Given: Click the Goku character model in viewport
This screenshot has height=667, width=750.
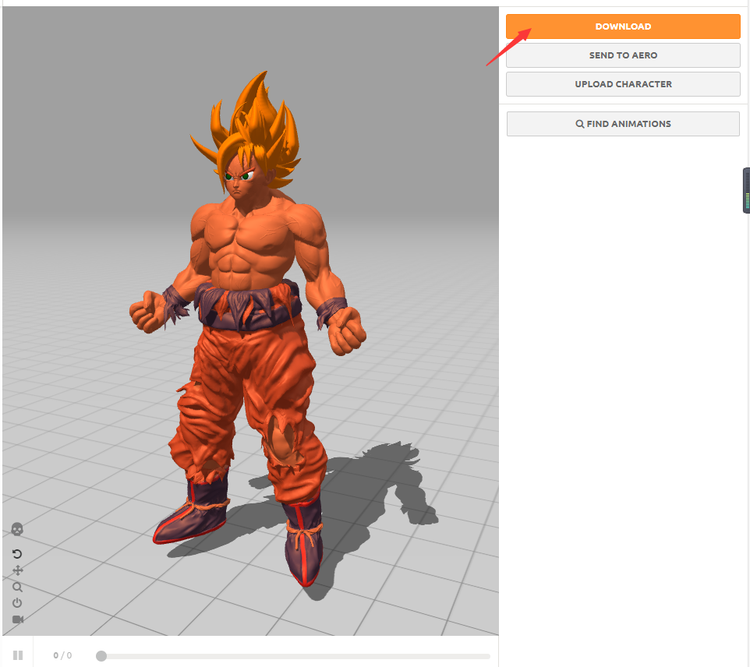Looking at the screenshot, I should (x=248, y=330).
